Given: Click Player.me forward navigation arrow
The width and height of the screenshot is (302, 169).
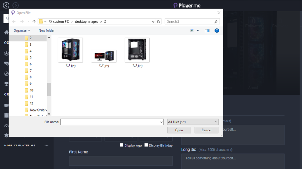Looking at the screenshot, I should point(15,5).
